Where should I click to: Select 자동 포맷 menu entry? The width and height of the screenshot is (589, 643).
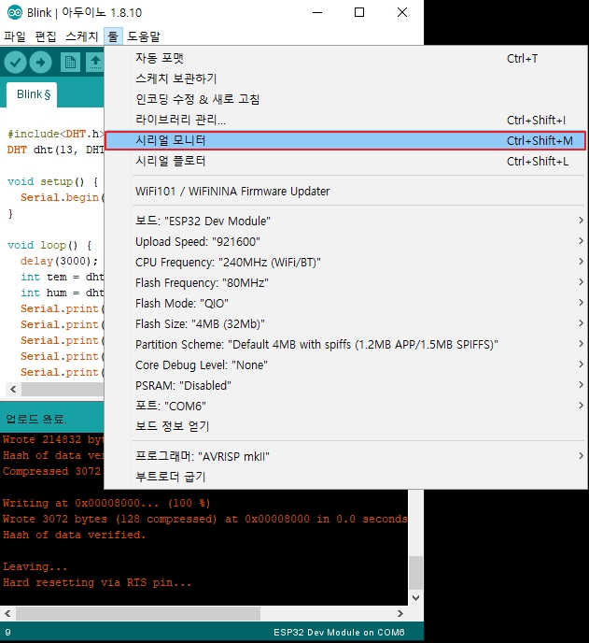pos(345,58)
